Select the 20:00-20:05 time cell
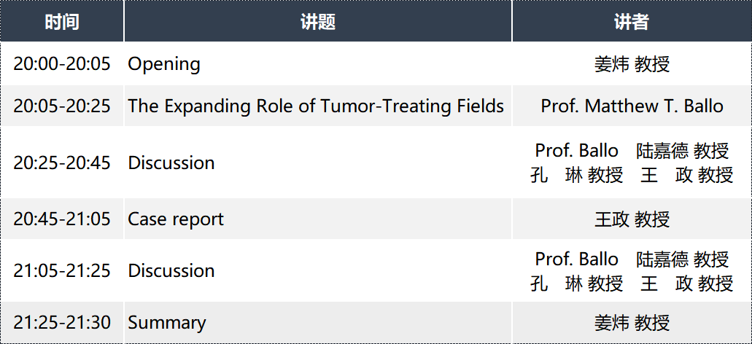Viewport: 752px width, 344px height. click(x=62, y=63)
